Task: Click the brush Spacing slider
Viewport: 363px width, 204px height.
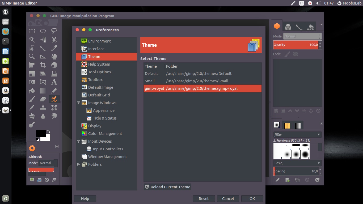Action: click(296, 171)
